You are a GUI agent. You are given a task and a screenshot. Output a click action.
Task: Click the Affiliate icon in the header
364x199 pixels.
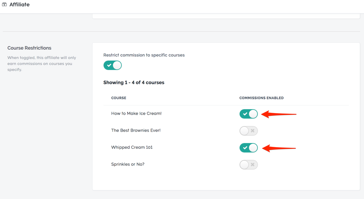[x=5, y=5]
